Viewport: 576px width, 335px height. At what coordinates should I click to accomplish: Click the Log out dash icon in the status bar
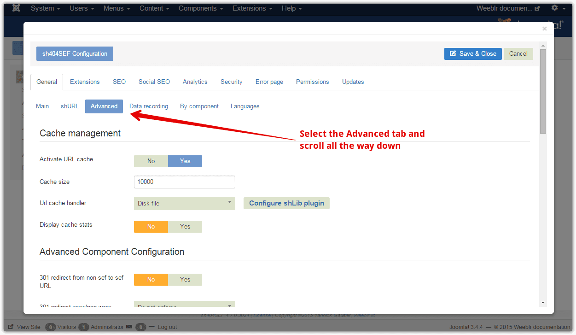point(152,327)
